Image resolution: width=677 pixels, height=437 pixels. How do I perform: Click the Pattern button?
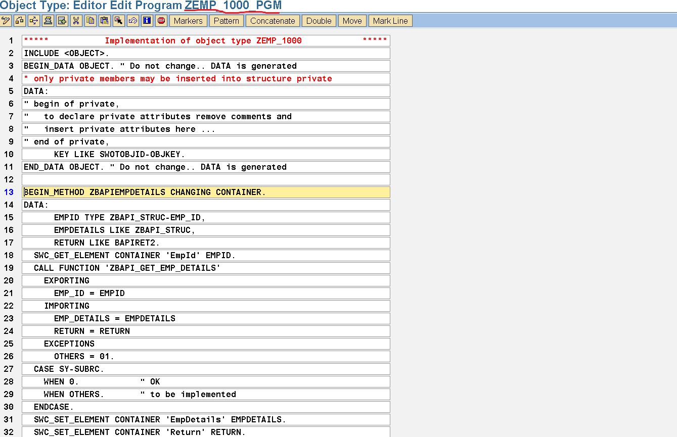[x=226, y=21]
